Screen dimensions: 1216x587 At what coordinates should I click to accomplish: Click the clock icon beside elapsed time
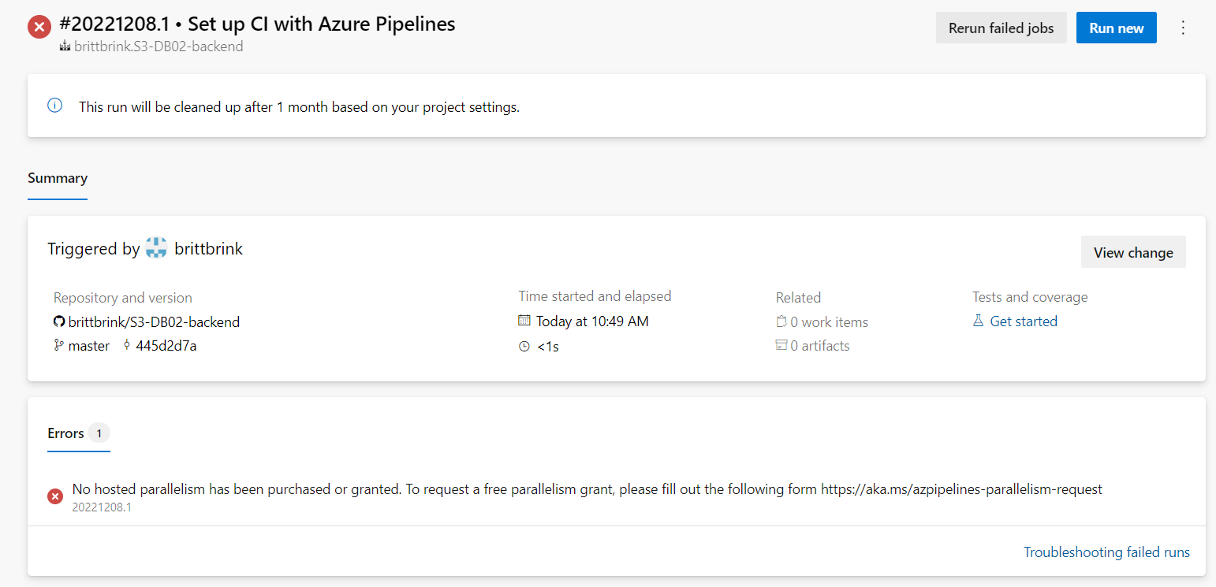click(x=524, y=346)
